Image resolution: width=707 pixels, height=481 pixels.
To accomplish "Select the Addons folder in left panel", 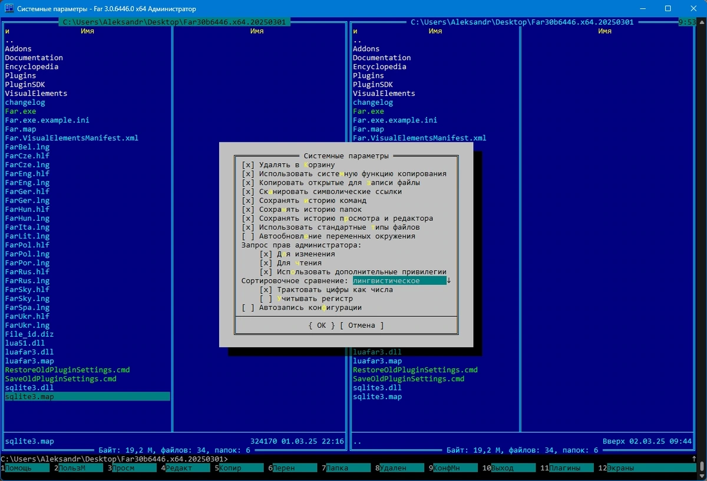I will pyautogui.click(x=18, y=49).
